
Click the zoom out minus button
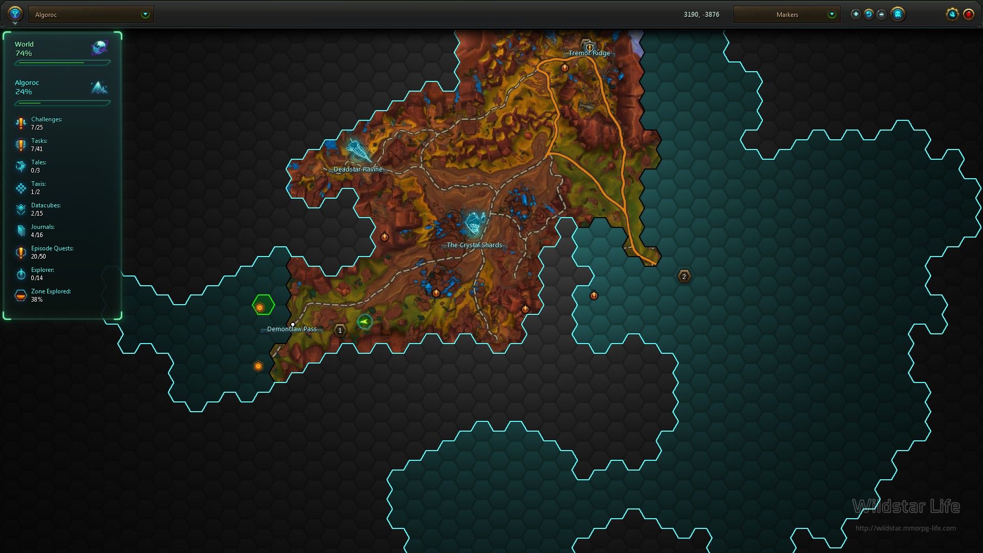[881, 14]
